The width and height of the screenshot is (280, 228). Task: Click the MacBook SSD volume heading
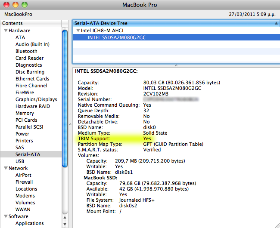tap(100, 178)
